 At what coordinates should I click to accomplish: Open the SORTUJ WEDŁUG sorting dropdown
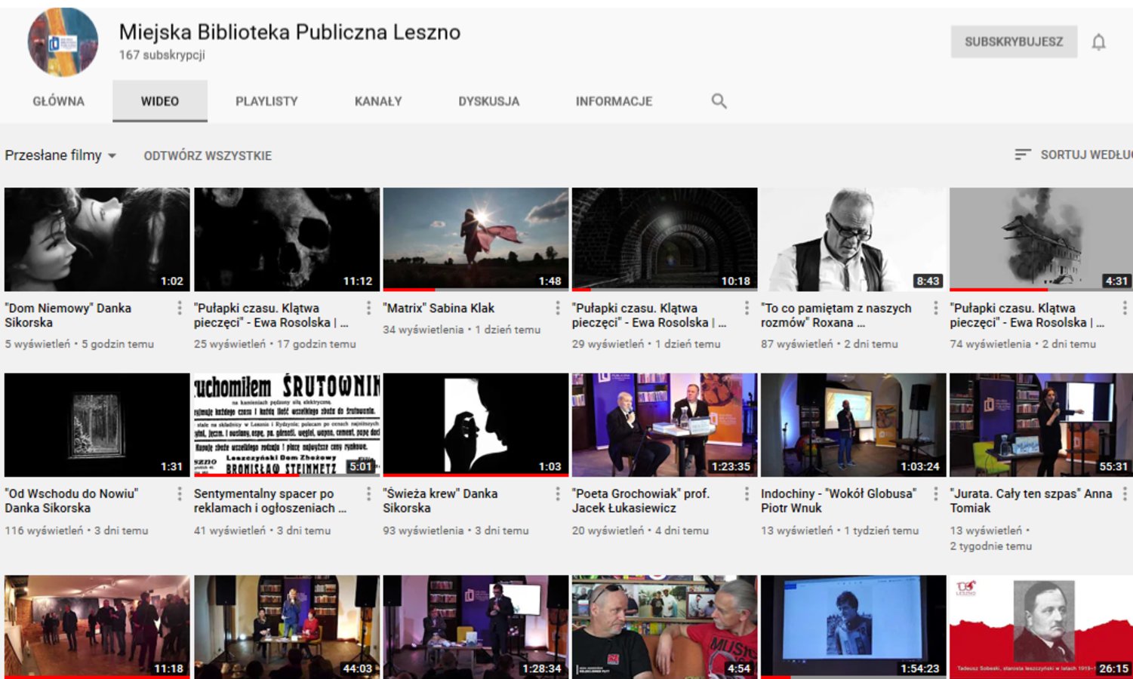pyautogui.click(x=1085, y=155)
